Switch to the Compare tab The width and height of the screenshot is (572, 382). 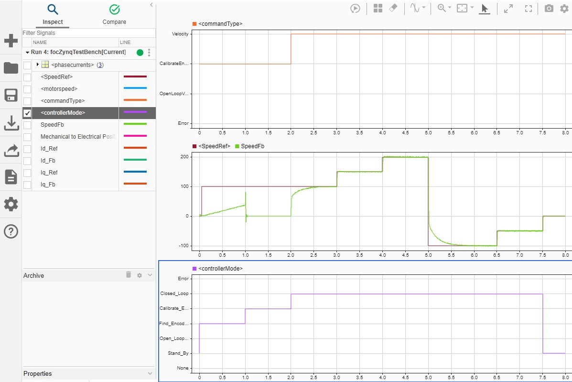point(114,14)
